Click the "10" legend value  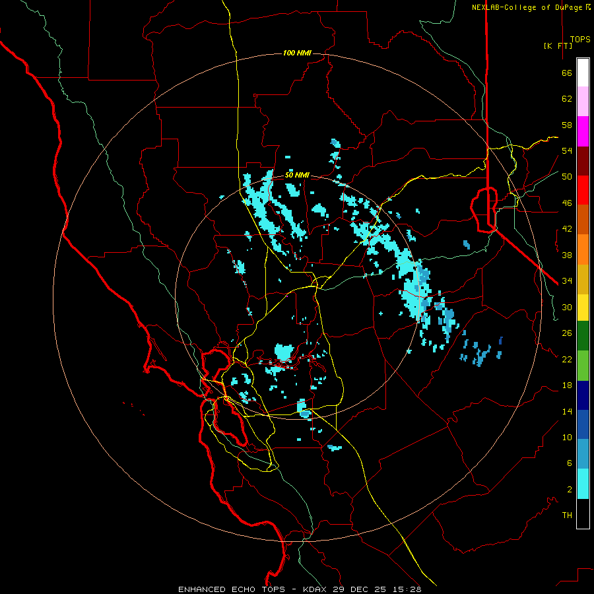pyautogui.click(x=567, y=437)
